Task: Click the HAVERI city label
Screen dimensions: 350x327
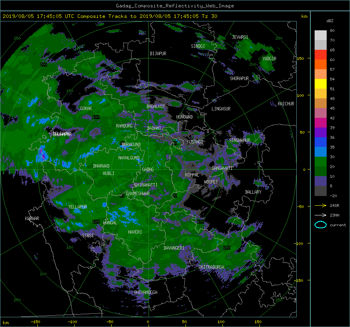Action: tap(135, 232)
